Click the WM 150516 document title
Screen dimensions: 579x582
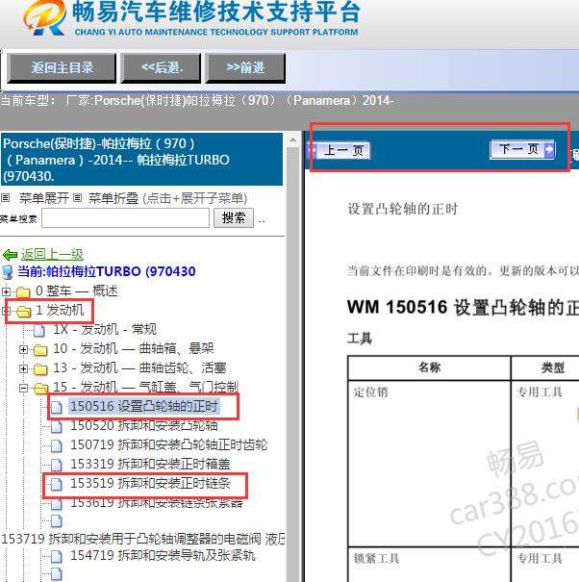pos(463,308)
